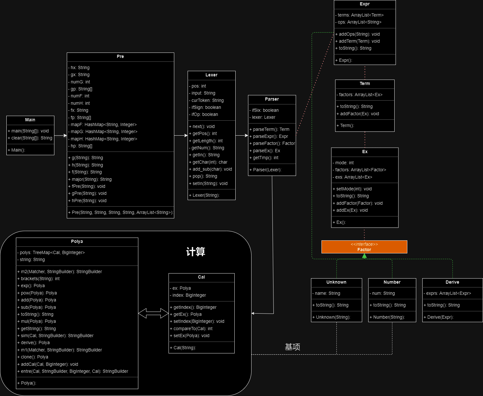Click the mapF HashMap field in Pre
Viewport: 483px width, 396px height.
102,124
